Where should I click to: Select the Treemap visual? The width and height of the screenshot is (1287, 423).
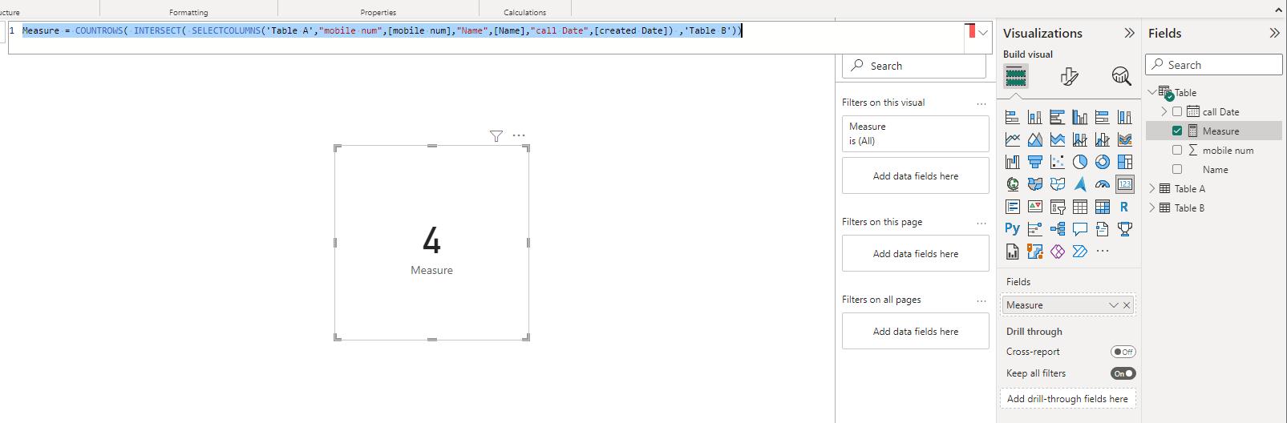(1125, 162)
